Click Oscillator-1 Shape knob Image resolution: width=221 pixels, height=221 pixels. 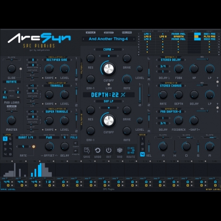pos(49,69)
